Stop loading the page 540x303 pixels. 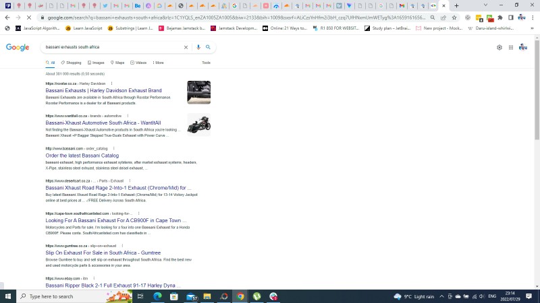coord(29,18)
